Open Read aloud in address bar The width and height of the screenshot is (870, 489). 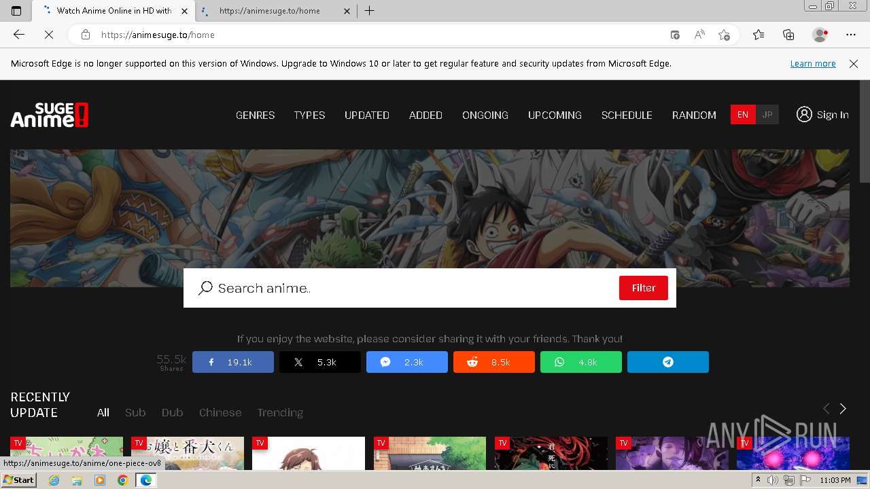pyautogui.click(x=699, y=35)
